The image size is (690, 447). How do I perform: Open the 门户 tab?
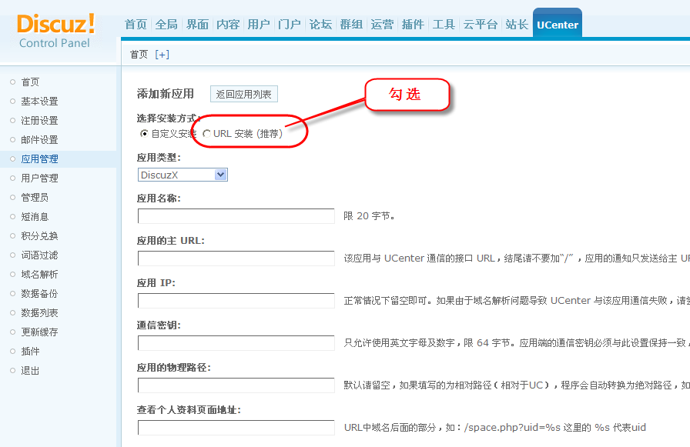290,25
